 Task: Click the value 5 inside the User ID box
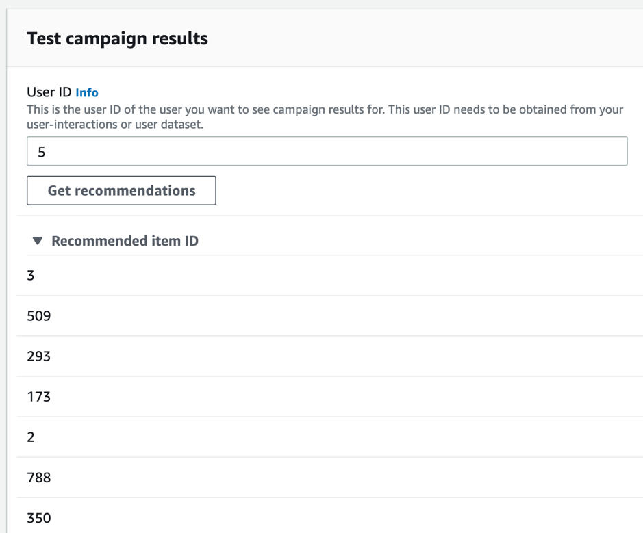42,152
